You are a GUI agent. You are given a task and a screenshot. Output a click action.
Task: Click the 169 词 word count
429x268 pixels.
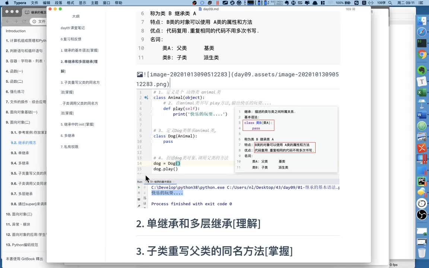pos(350,9)
